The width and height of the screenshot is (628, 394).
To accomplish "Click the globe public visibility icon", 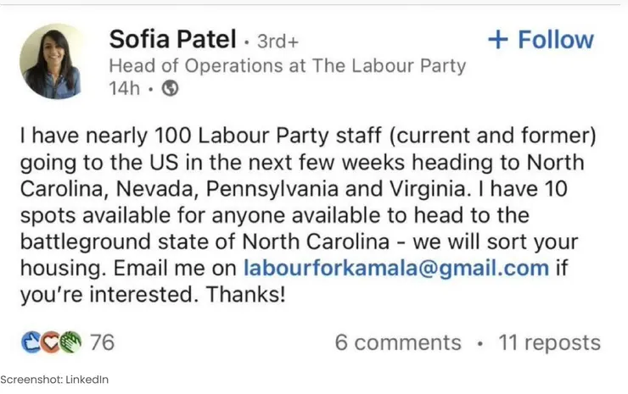I will (171, 88).
